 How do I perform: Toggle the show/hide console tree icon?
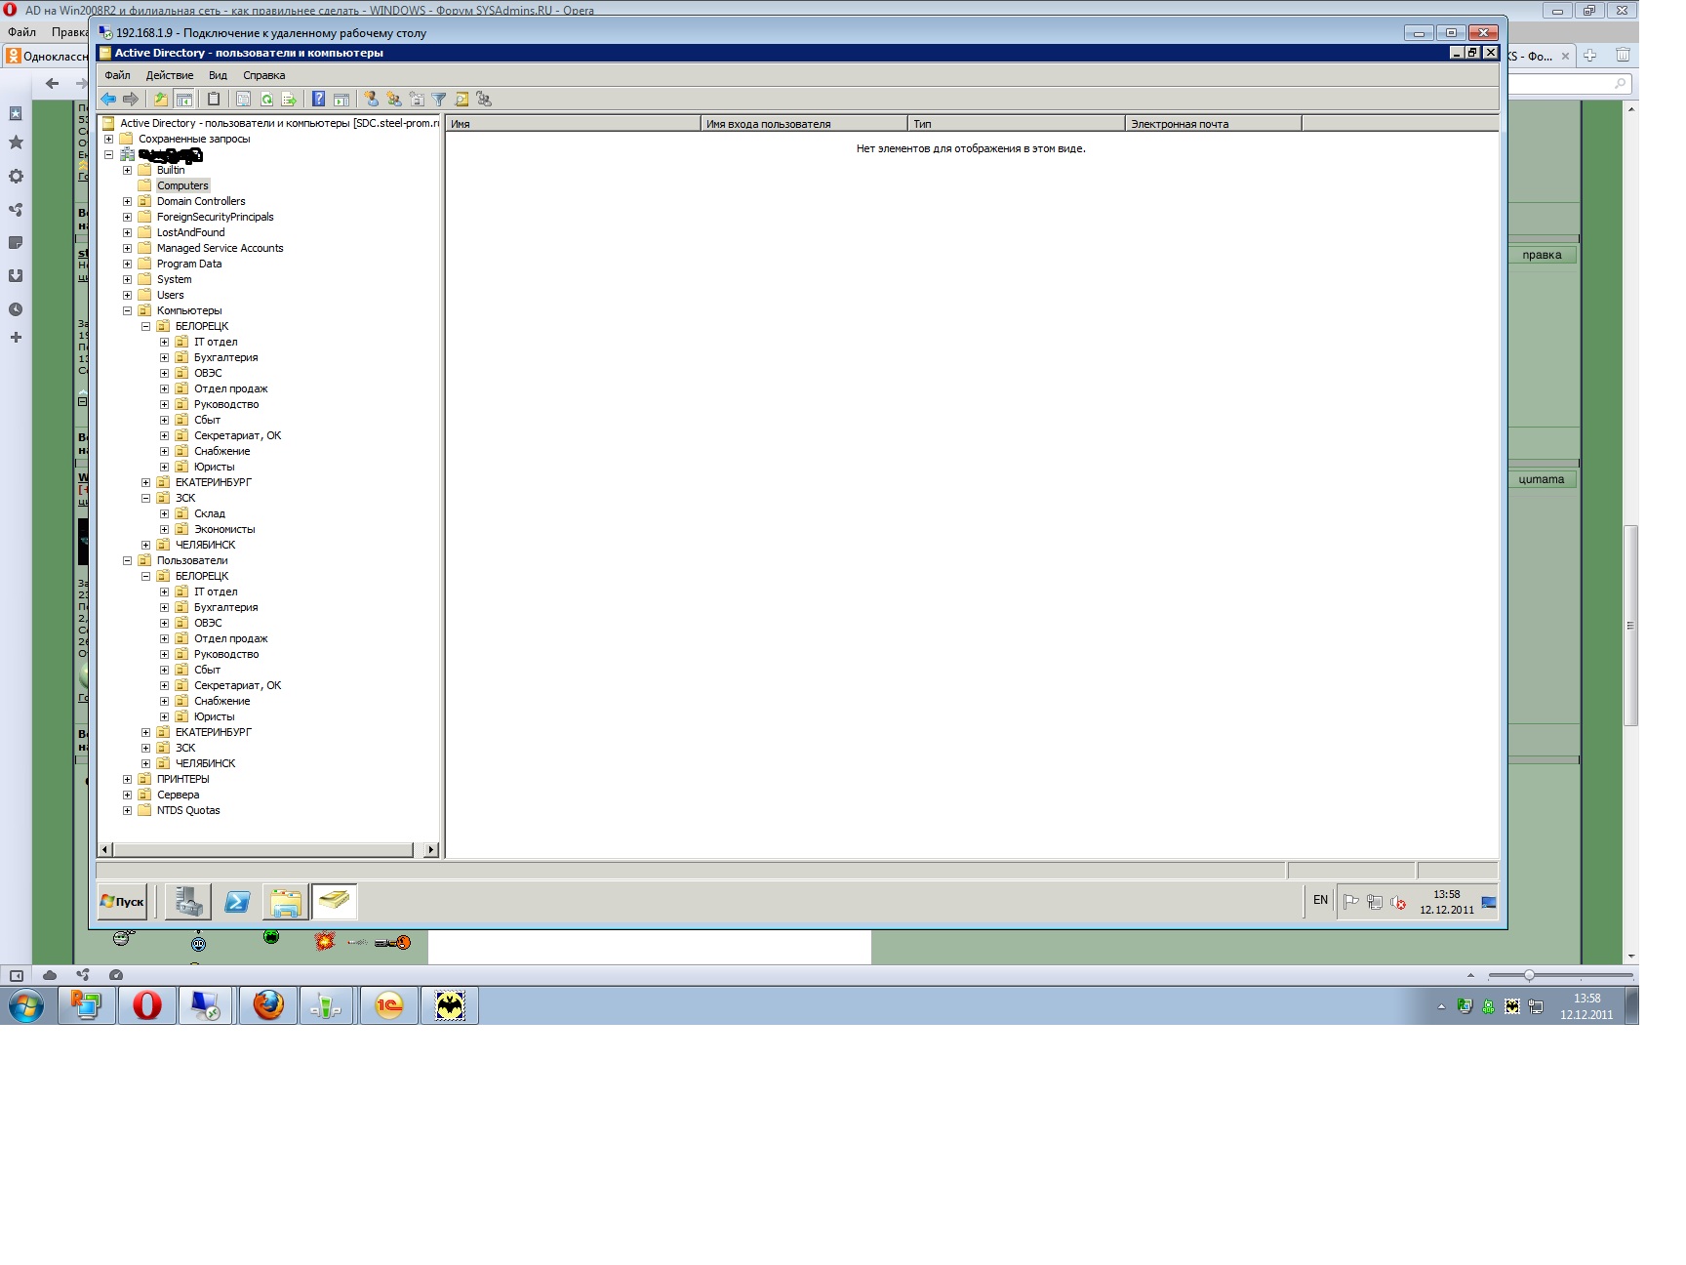click(x=183, y=99)
